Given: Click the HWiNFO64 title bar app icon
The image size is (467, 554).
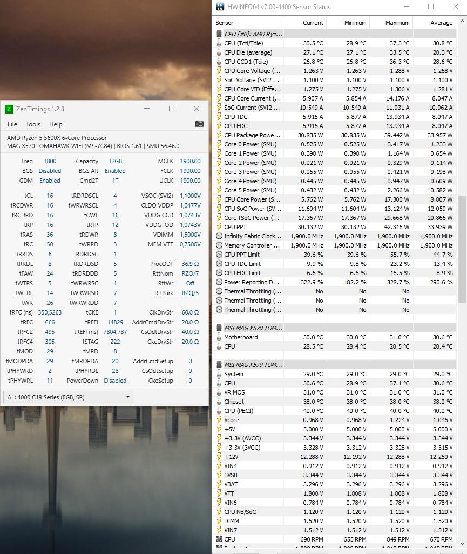Looking at the screenshot, I should click(220, 6).
